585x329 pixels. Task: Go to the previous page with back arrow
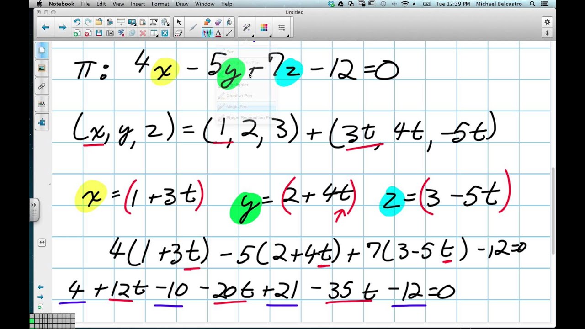pos(45,27)
